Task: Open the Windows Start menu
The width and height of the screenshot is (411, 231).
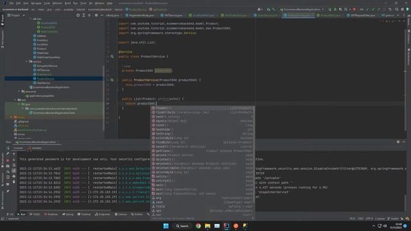Action: pyautogui.click(x=166, y=226)
